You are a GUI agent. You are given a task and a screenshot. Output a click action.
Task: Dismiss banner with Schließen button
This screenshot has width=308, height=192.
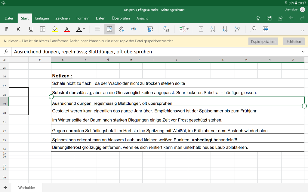294,41
